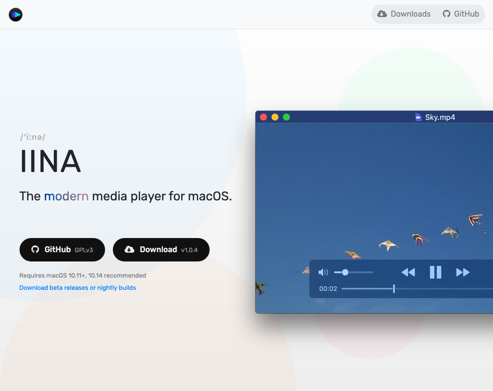
Task: Click the GitHub octocat icon in black button
Action: tap(35, 249)
